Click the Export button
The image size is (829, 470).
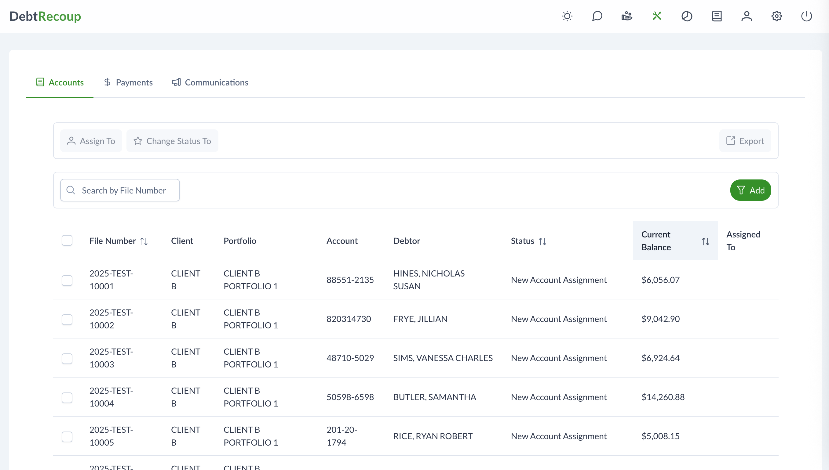[x=745, y=141]
